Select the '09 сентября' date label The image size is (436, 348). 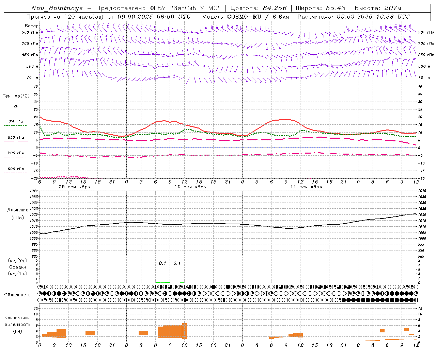pos(74,187)
